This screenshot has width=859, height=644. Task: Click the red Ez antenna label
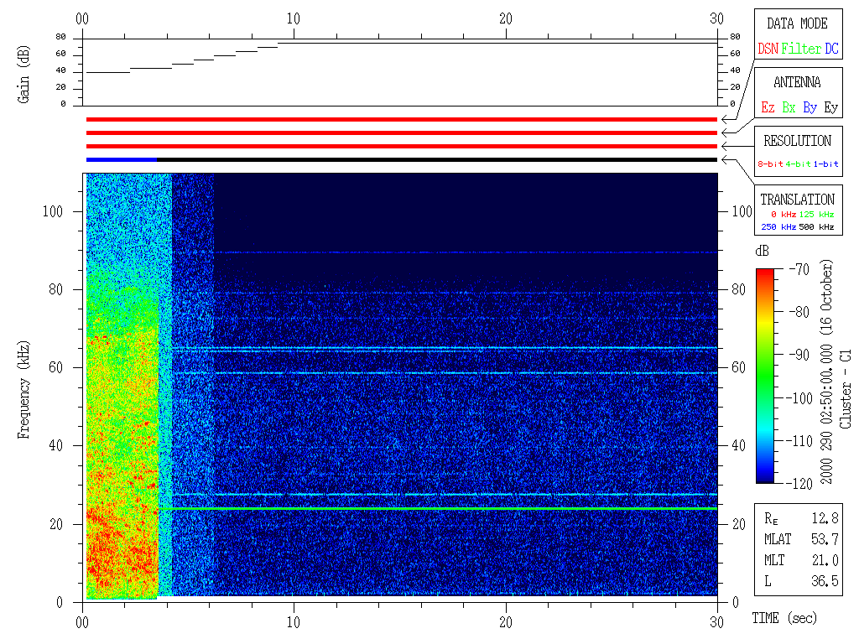pos(768,108)
